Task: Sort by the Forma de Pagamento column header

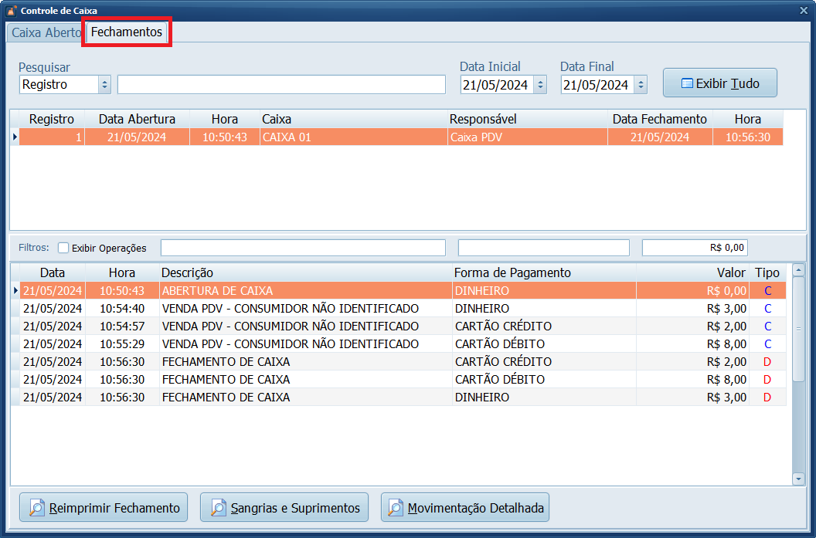Action: pos(512,272)
